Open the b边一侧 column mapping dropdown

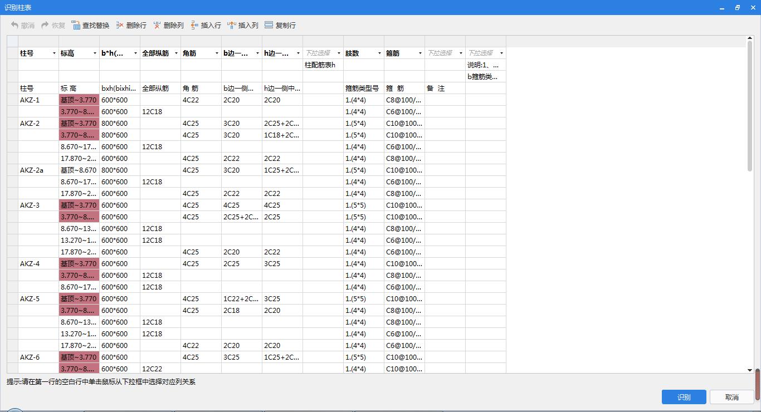(257, 53)
